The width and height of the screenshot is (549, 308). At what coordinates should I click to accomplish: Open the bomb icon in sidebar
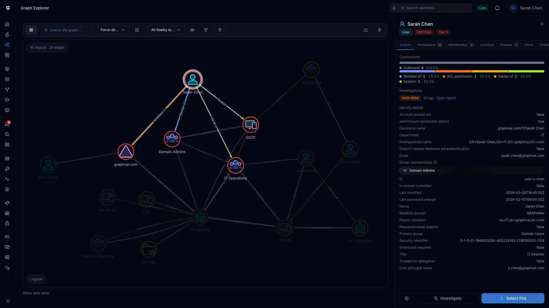tap(7, 35)
